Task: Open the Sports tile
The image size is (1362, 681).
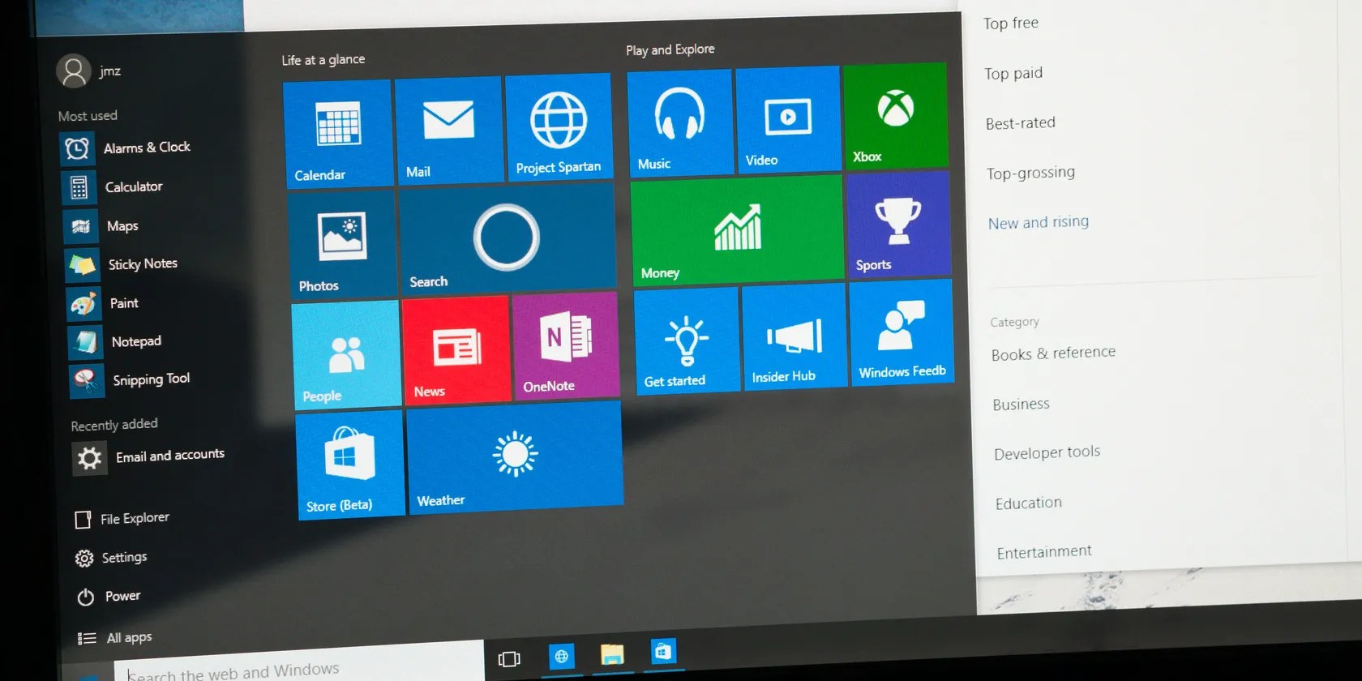Action: click(898, 225)
